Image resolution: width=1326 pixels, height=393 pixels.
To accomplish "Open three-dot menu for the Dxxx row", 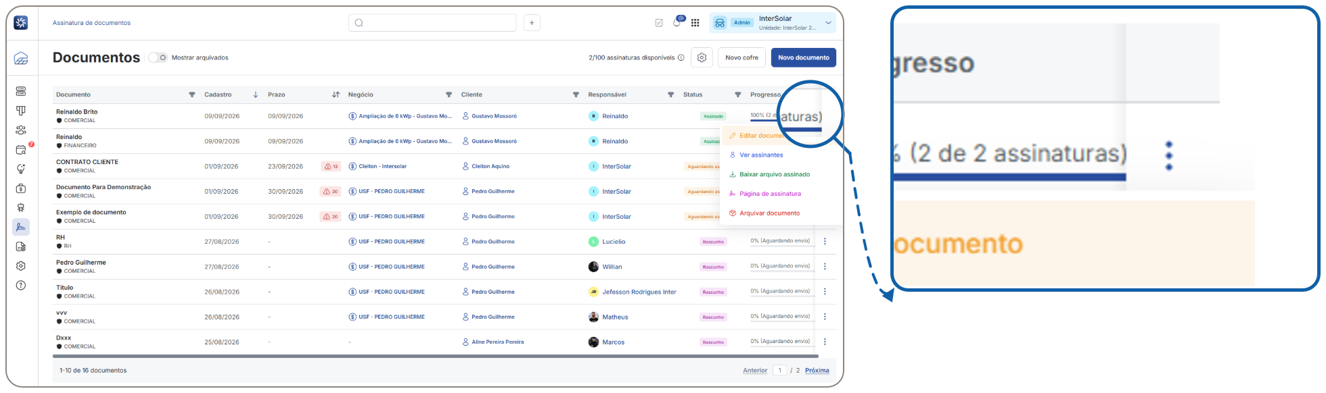I will 825,342.
